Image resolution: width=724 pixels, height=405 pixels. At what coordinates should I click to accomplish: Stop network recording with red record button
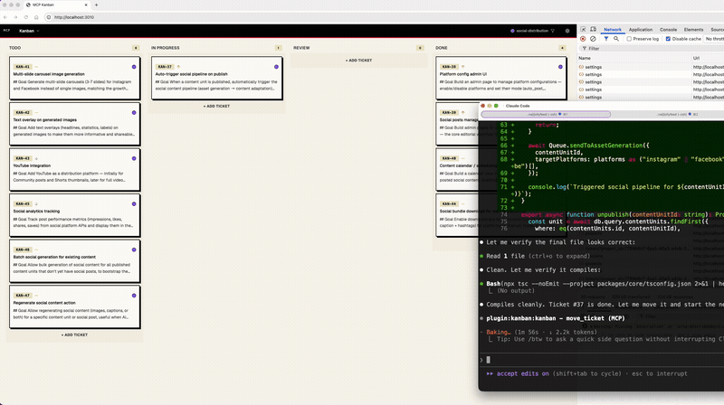pyautogui.click(x=583, y=39)
